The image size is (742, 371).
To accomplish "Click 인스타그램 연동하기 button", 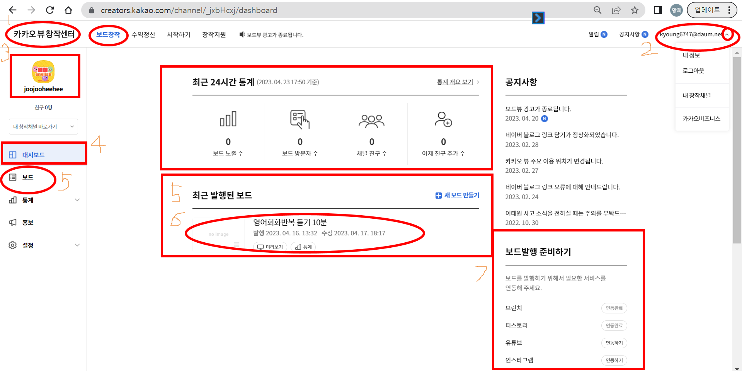I will [614, 360].
